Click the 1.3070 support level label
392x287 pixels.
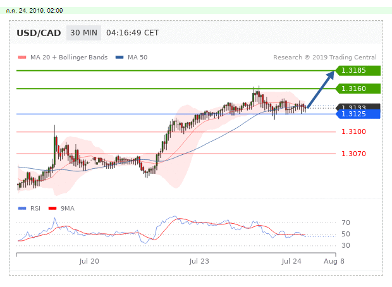[x=353, y=154]
